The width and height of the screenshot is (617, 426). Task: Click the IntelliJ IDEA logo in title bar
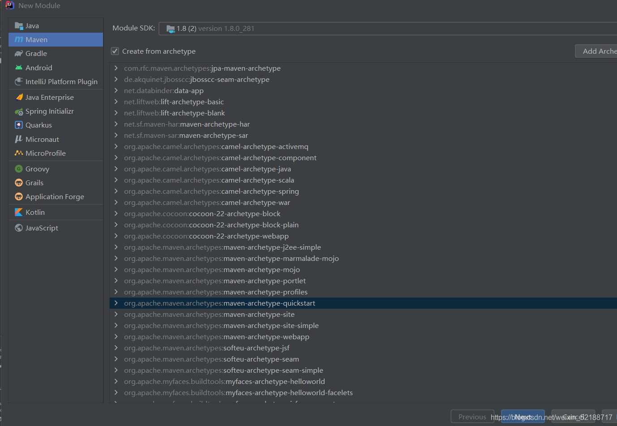9,5
